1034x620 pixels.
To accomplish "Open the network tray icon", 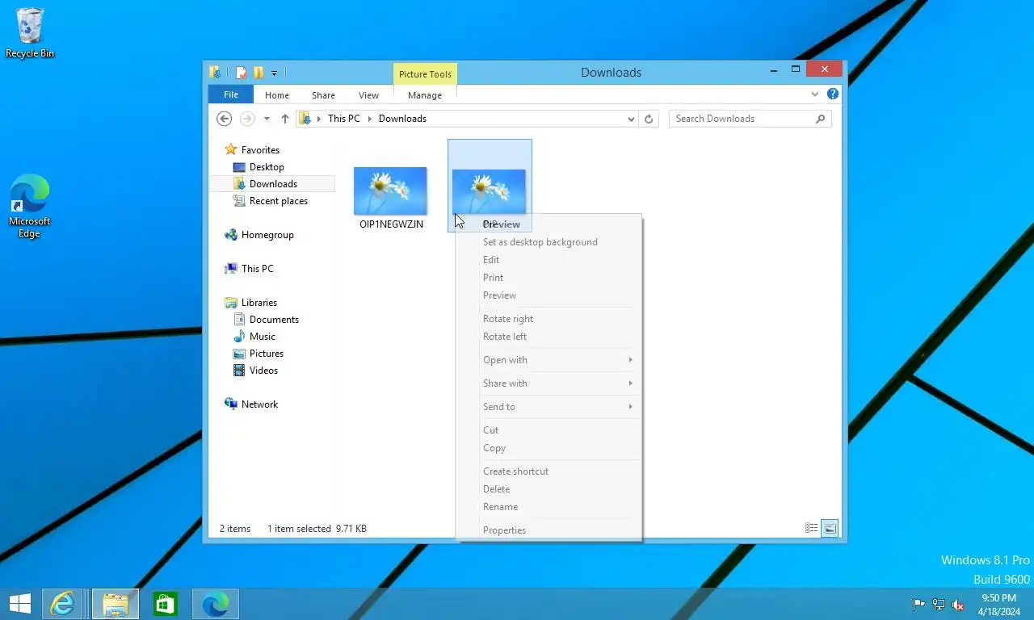I will click(939, 605).
